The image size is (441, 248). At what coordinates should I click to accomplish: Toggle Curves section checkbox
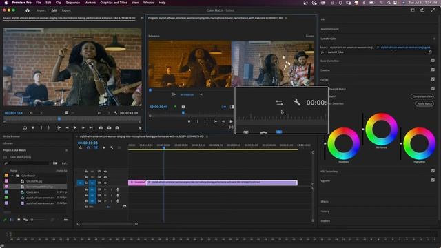point(433,79)
